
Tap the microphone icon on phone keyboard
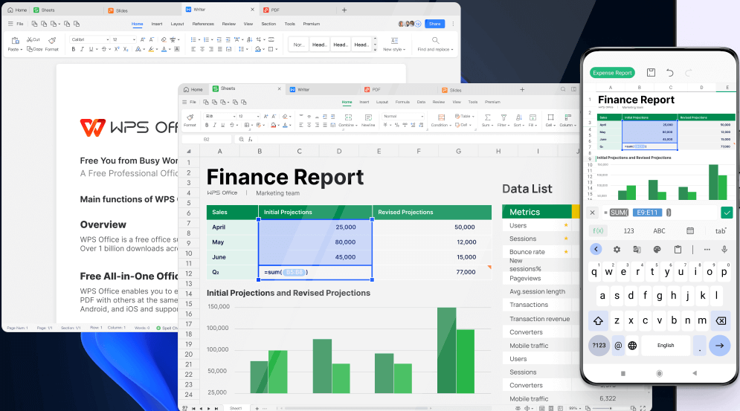pos(724,249)
